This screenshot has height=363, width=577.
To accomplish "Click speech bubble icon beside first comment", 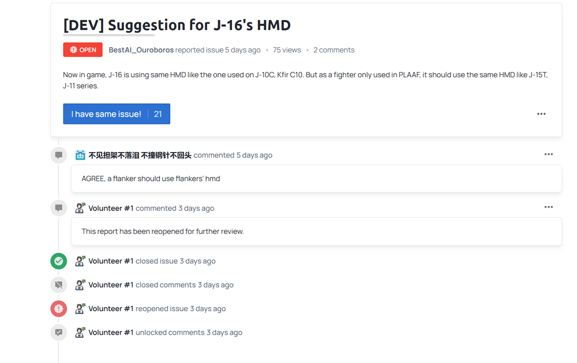I will (x=58, y=155).
